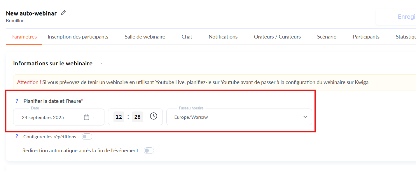Screen dimensions: 416x171
Task: Select the Notifications tab
Action: click(x=223, y=37)
